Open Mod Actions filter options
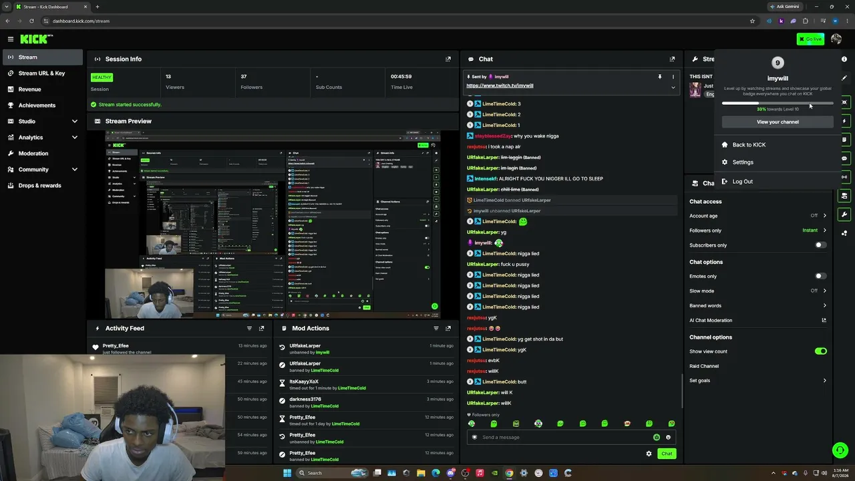This screenshot has width=855, height=481. [436, 328]
